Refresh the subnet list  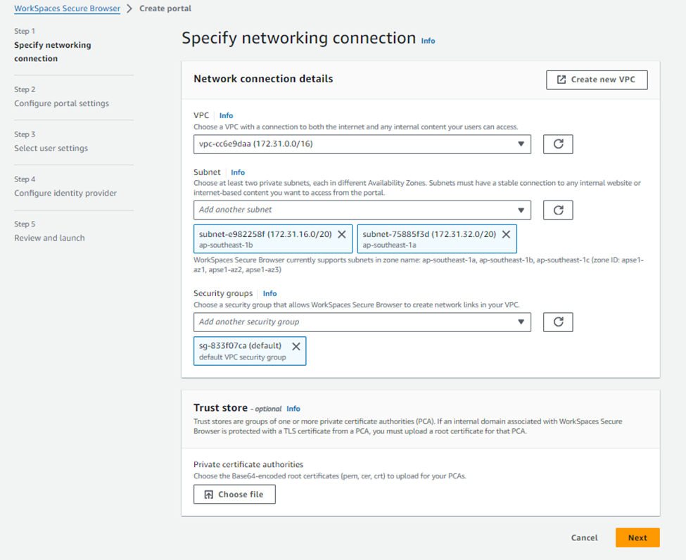558,210
